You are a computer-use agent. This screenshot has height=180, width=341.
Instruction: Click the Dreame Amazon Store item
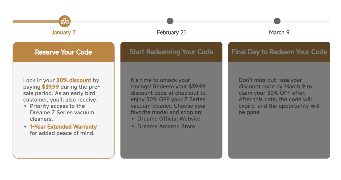point(166,126)
